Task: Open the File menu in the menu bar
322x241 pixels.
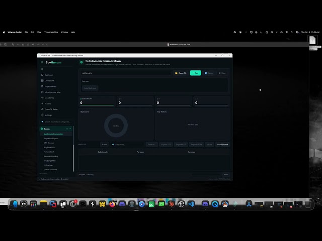Action: point(26,32)
